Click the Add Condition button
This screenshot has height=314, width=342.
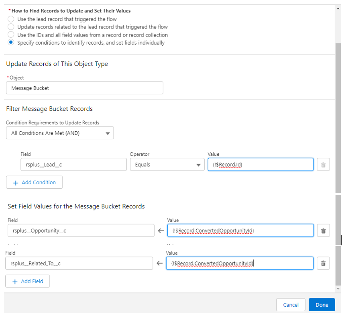(34, 182)
